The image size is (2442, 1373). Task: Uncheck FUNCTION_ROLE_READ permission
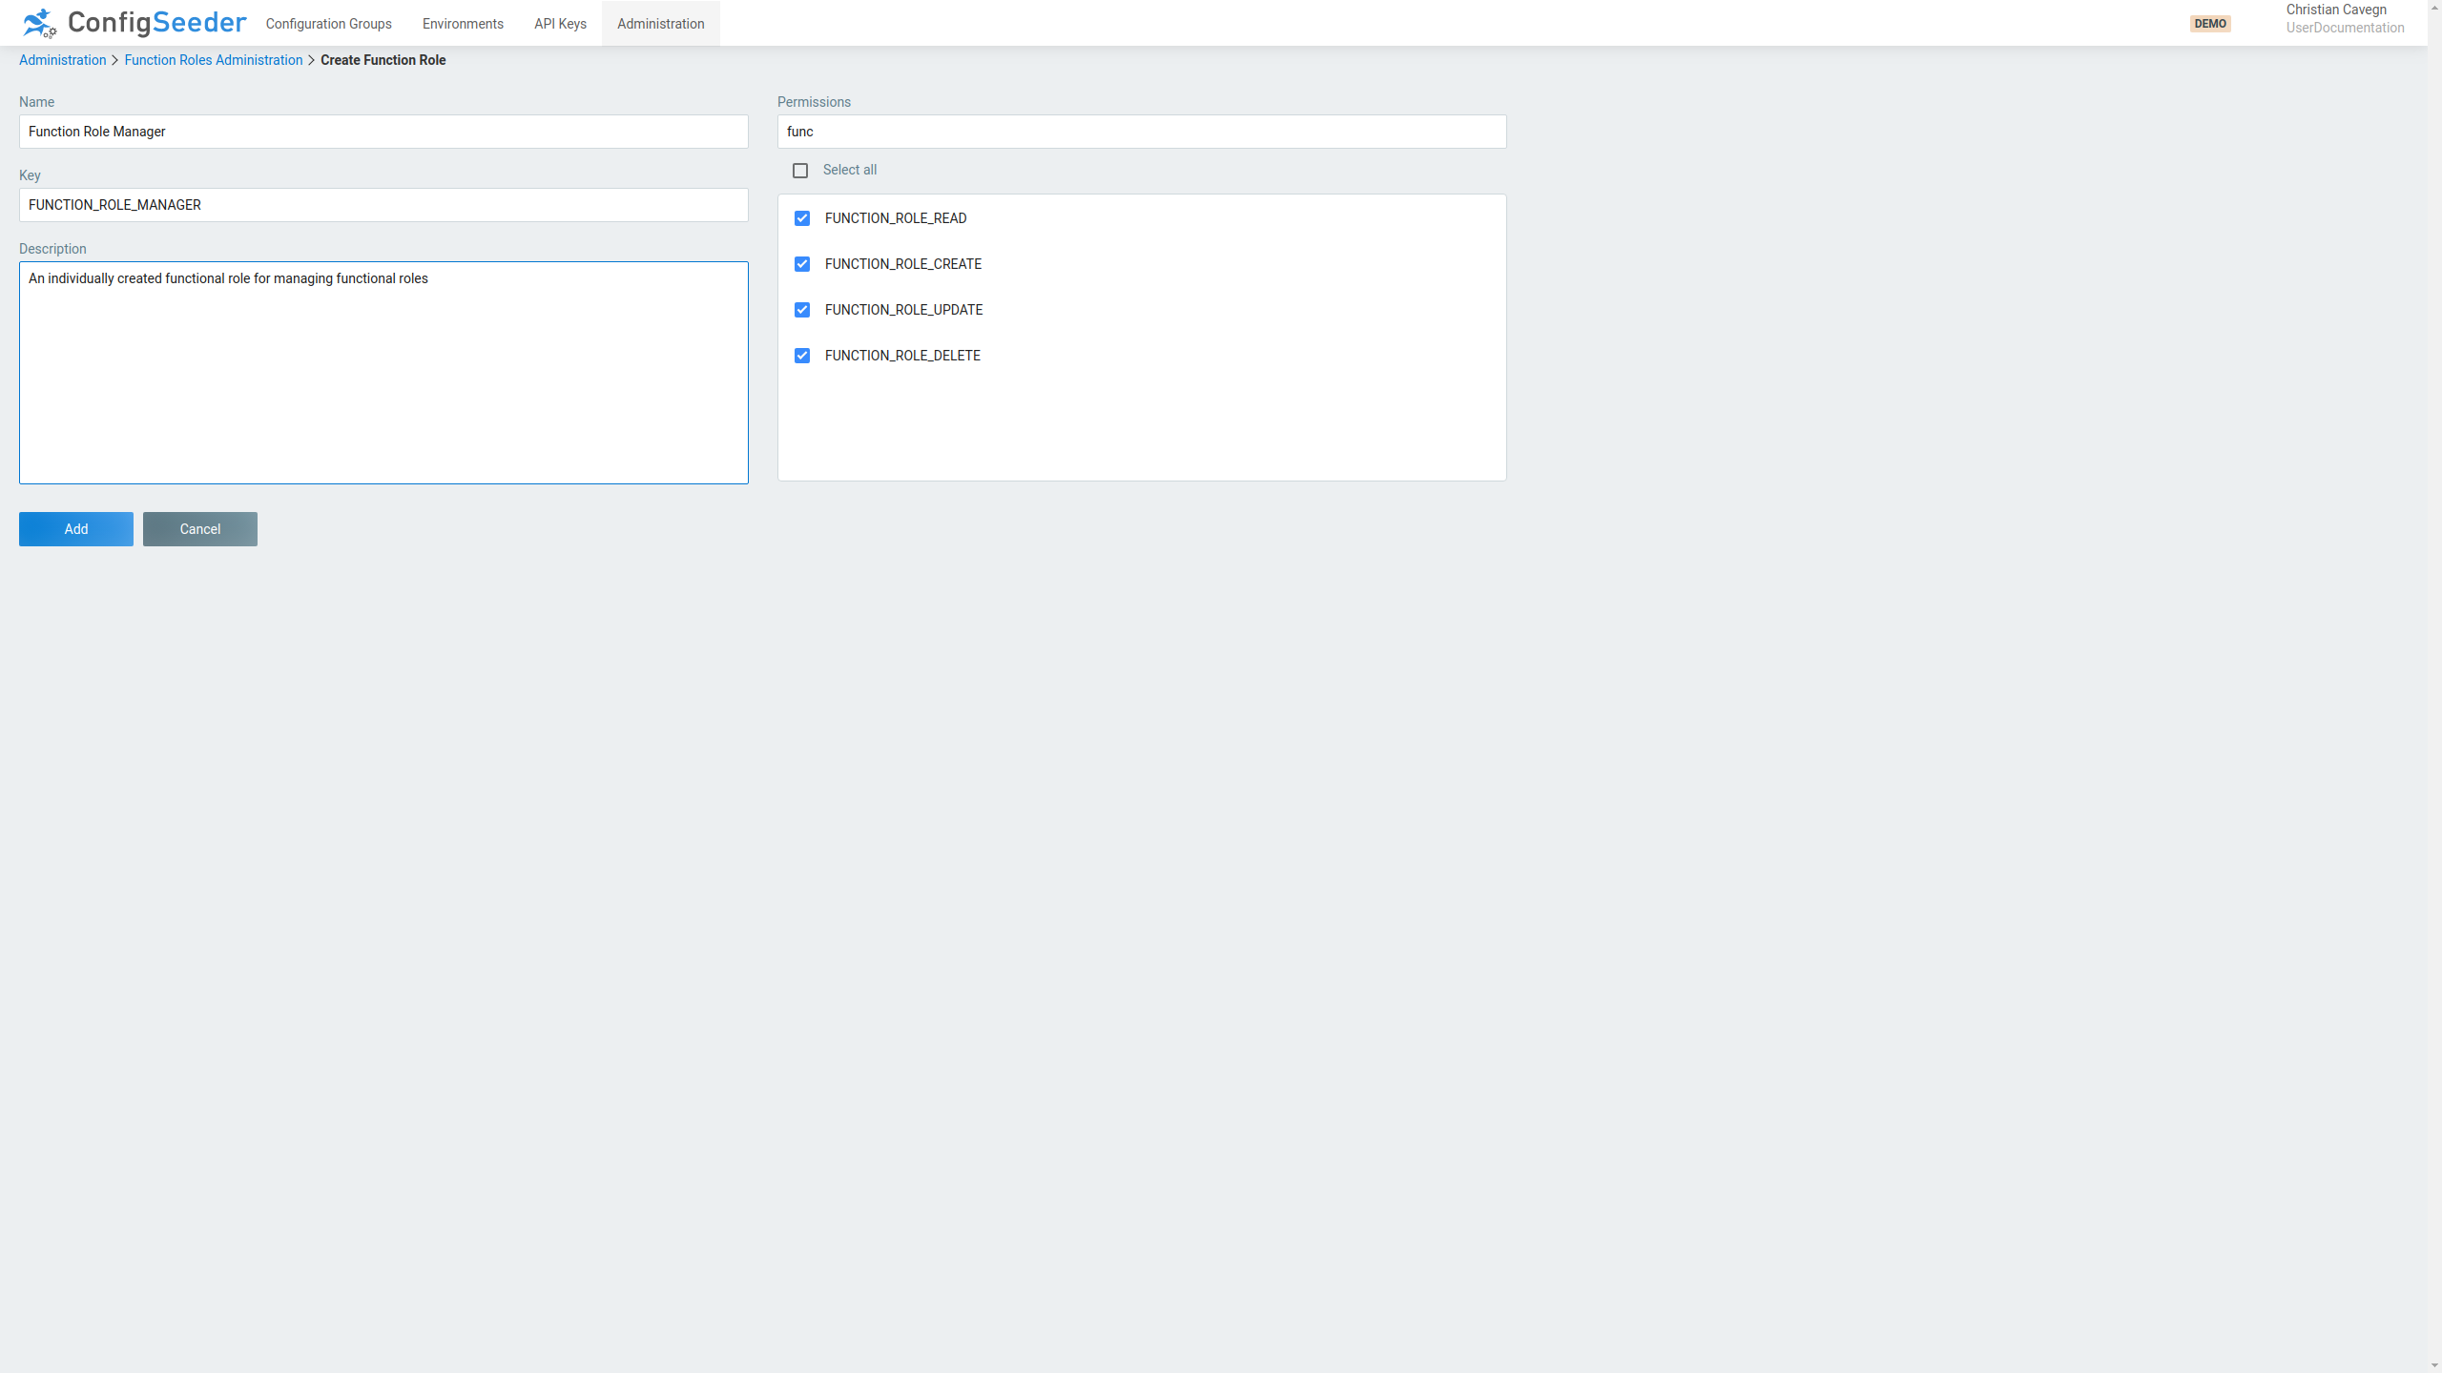pos(802,218)
